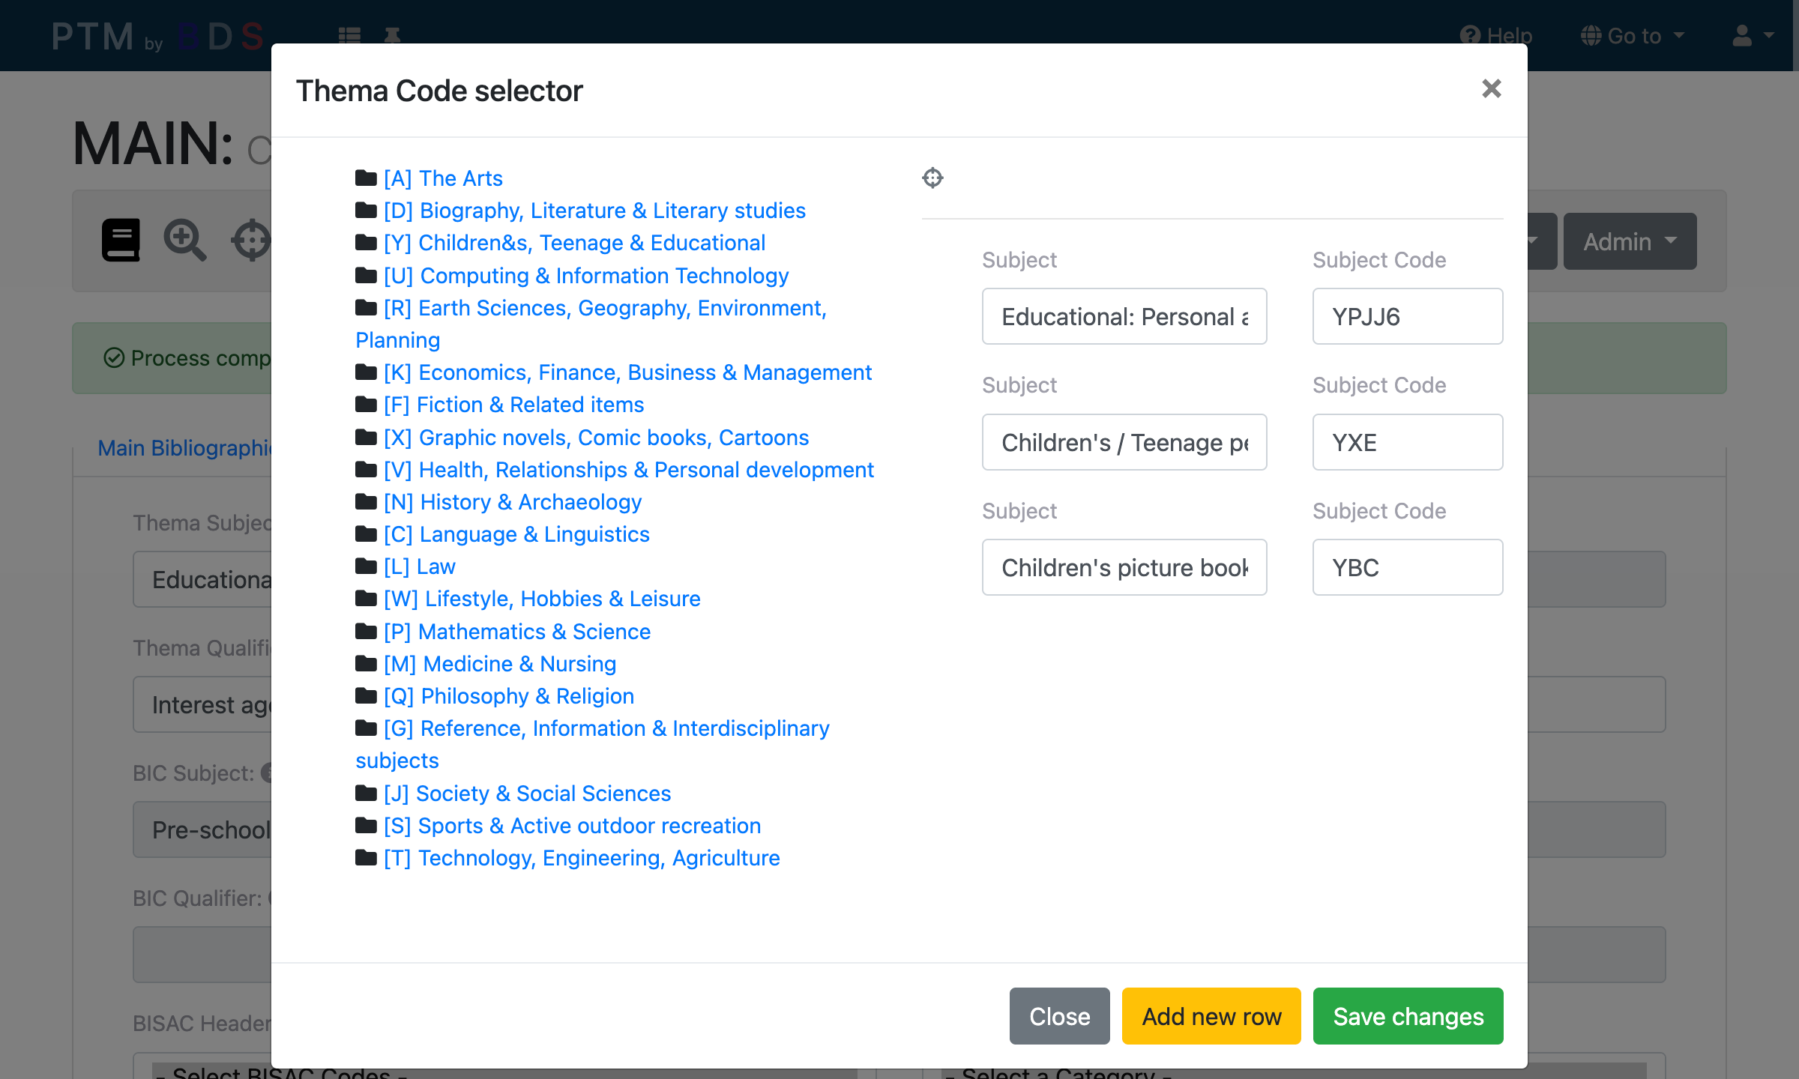Switch to the Main Bibliographic tab

[x=187, y=447]
